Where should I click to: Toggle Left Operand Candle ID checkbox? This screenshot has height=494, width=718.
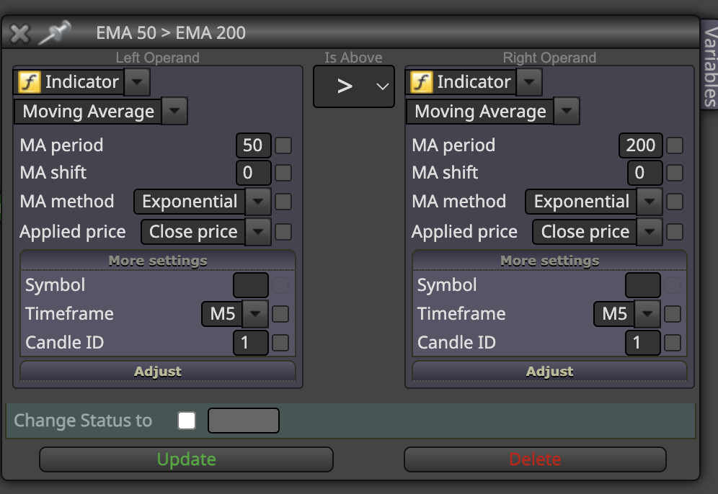[280, 343]
